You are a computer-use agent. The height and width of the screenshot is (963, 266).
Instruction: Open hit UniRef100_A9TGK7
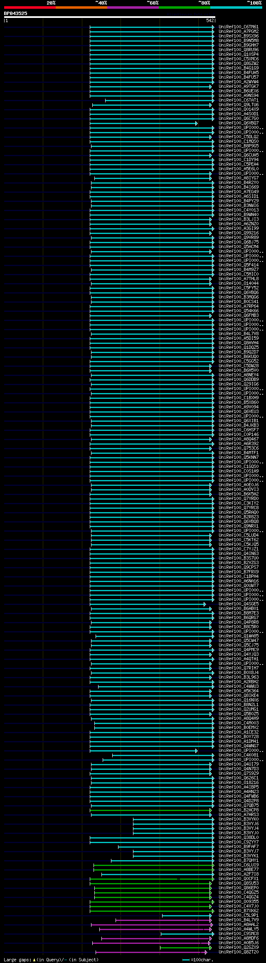pyautogui.click(x=239, y=87)
